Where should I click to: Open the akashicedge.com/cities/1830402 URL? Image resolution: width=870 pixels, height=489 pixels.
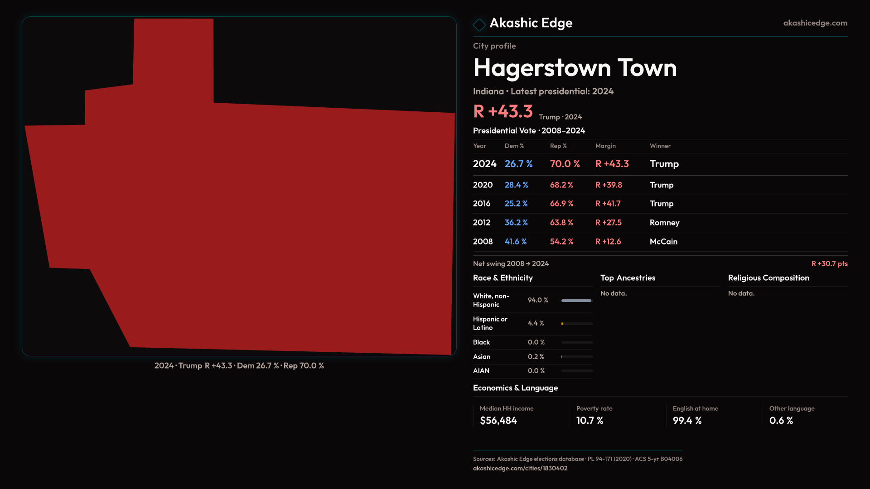[520, 468]
